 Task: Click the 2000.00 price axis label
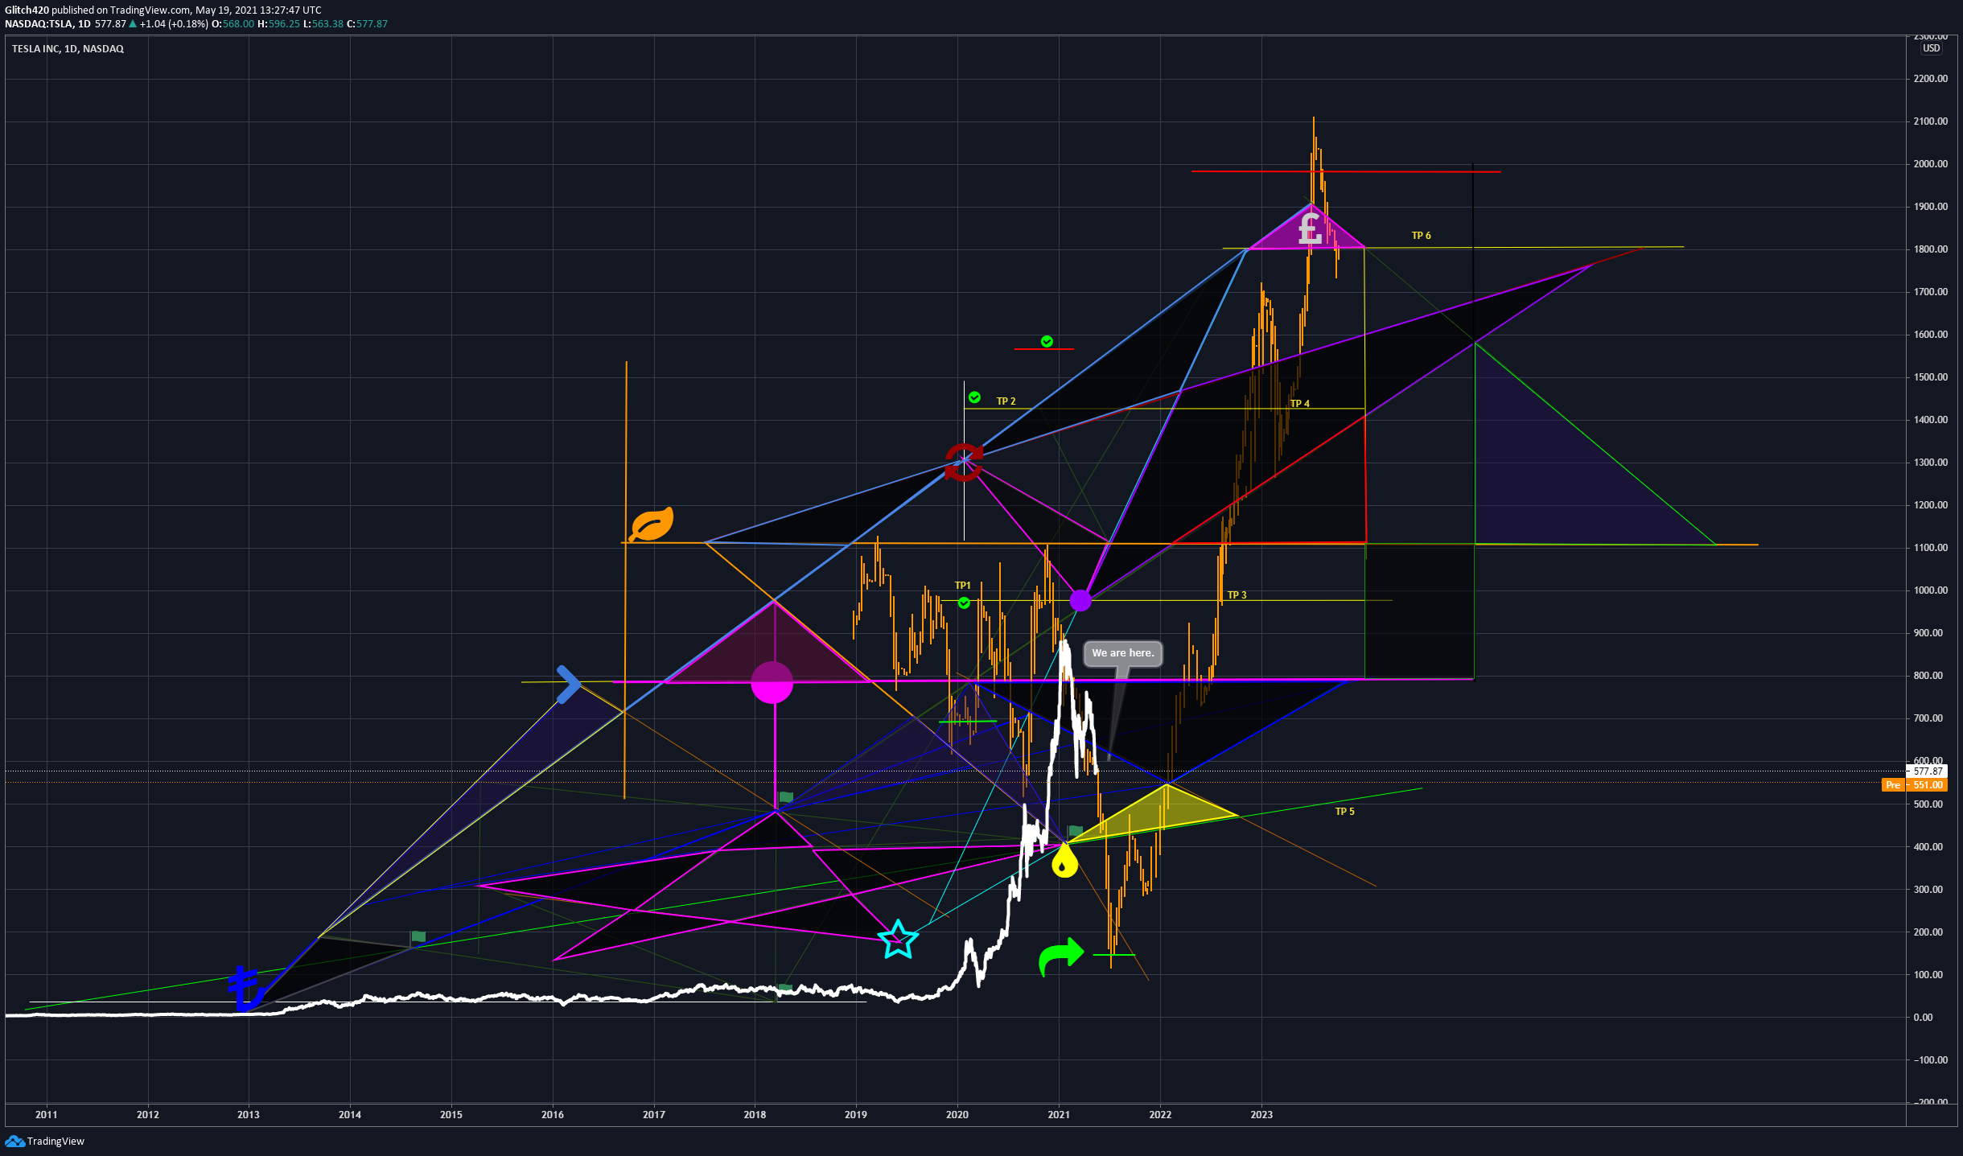(1931, 164)
